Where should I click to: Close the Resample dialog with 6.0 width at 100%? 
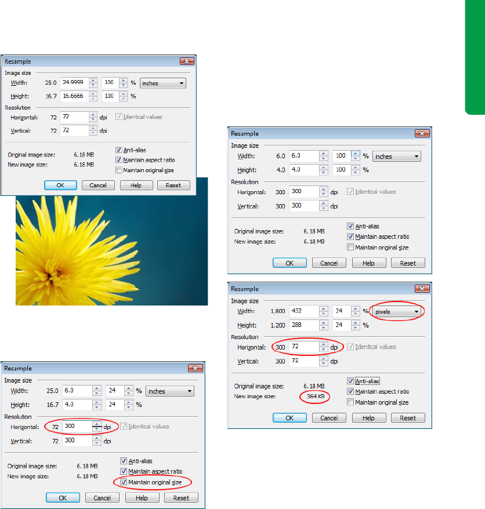(422, 133)
